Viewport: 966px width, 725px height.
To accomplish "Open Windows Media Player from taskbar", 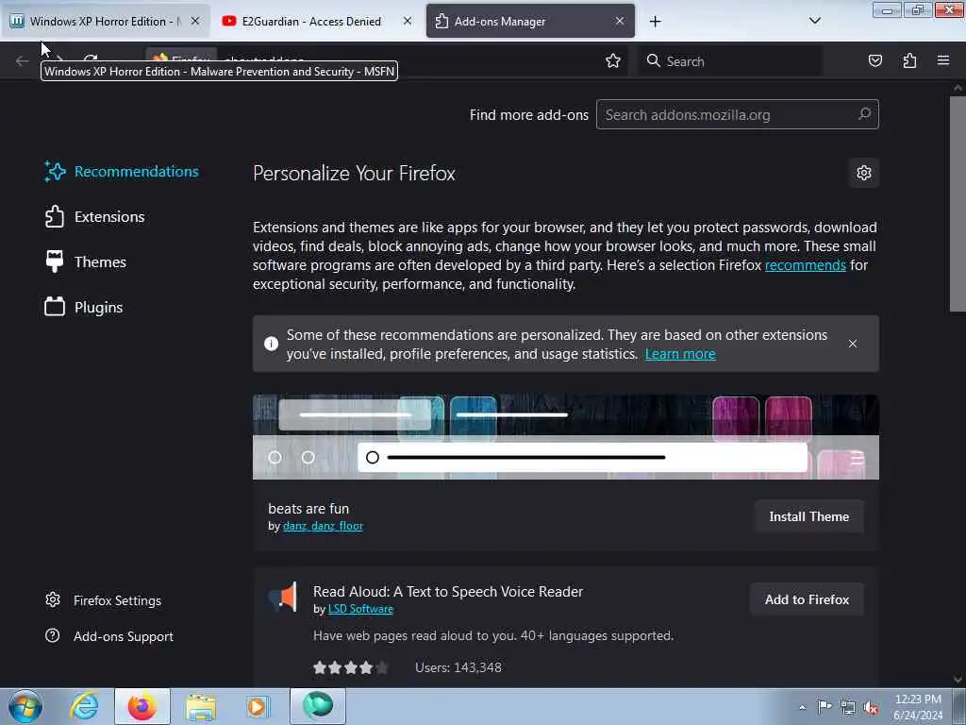I will pyautogui.click(x=257, y=706).
